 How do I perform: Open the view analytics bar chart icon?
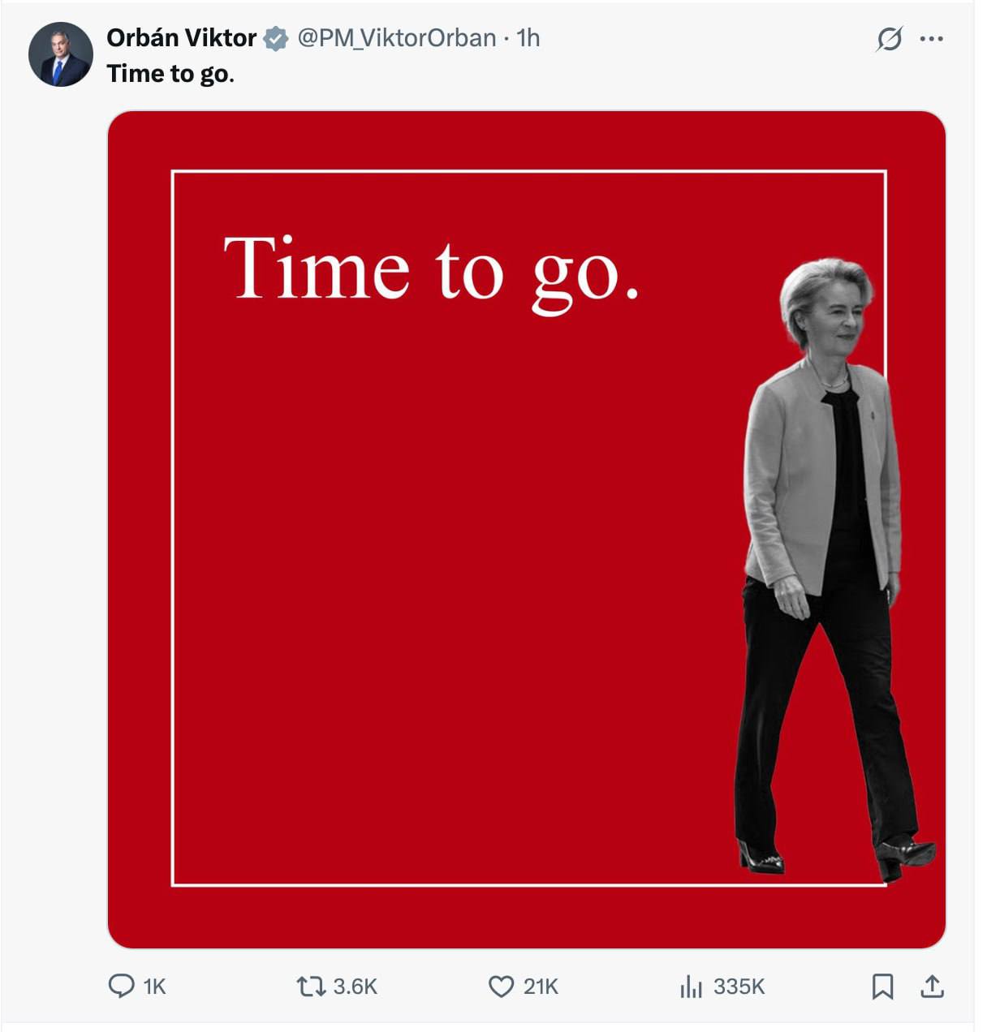691,986
